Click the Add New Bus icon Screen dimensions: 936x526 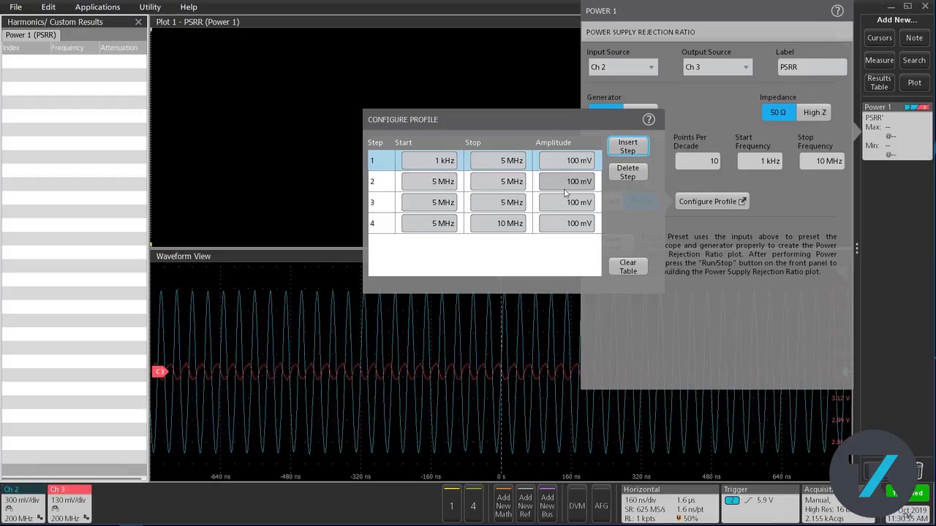pyautogui.click(x=547, y=506)
